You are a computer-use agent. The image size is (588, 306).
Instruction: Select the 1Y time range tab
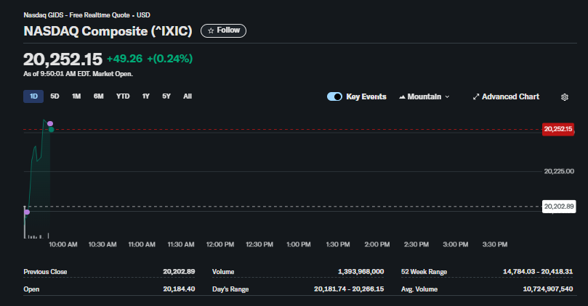click(146, 96)
